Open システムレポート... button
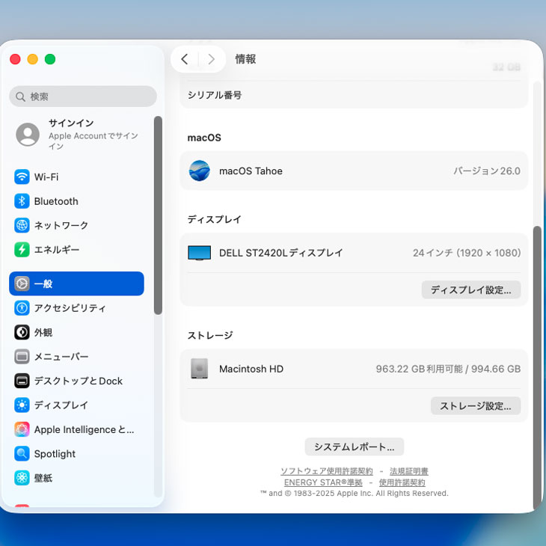Image resolution: width=546 pixels, height=546 pixels. click(x=354, y=447)
